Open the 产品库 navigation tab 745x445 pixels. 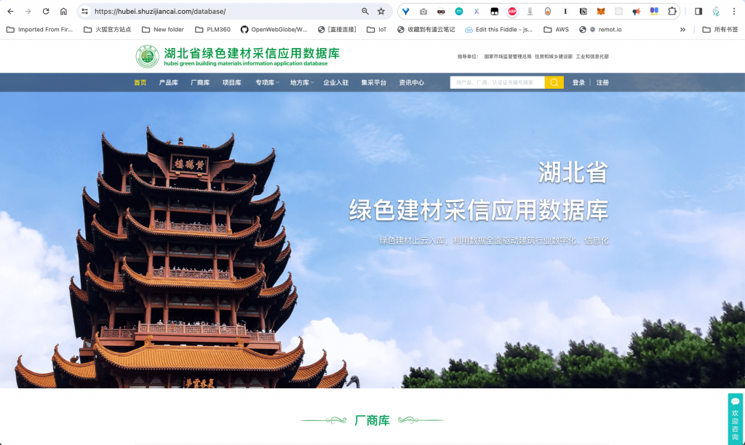coord(168,83)
